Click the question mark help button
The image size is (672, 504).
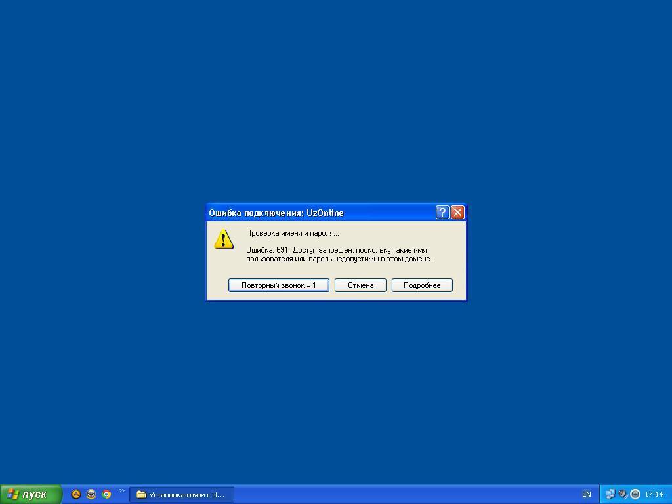pyautogui.click(x=442, y=213)
